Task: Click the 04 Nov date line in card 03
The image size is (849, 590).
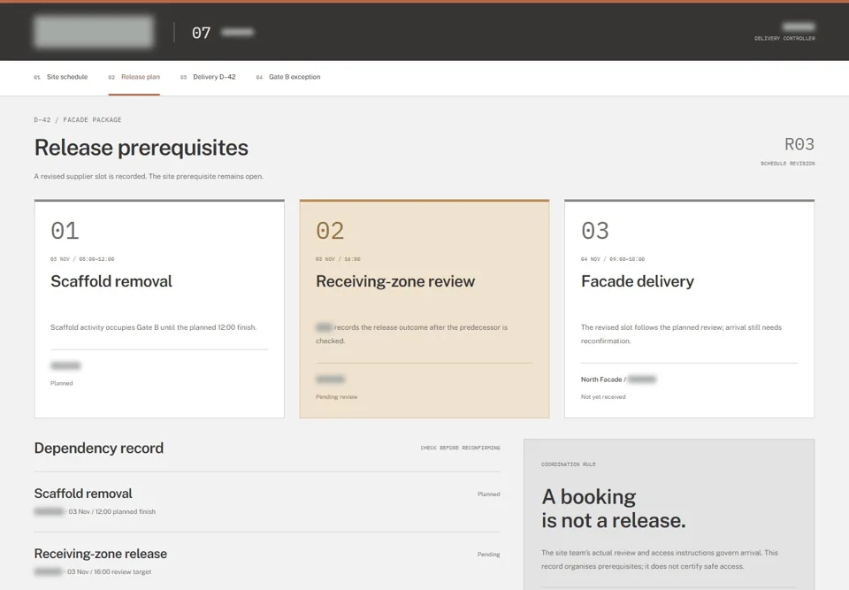Action: (613, 259)
